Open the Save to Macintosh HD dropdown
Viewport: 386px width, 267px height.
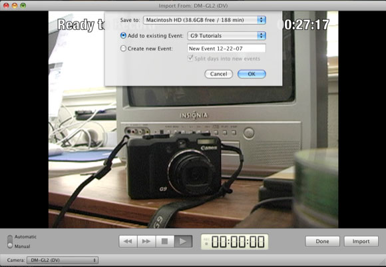tap(204, 20)
